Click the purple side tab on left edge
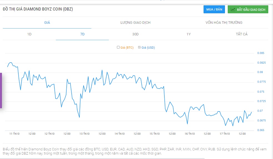Viewport: 273px width, 159px height. coord(1,90)
